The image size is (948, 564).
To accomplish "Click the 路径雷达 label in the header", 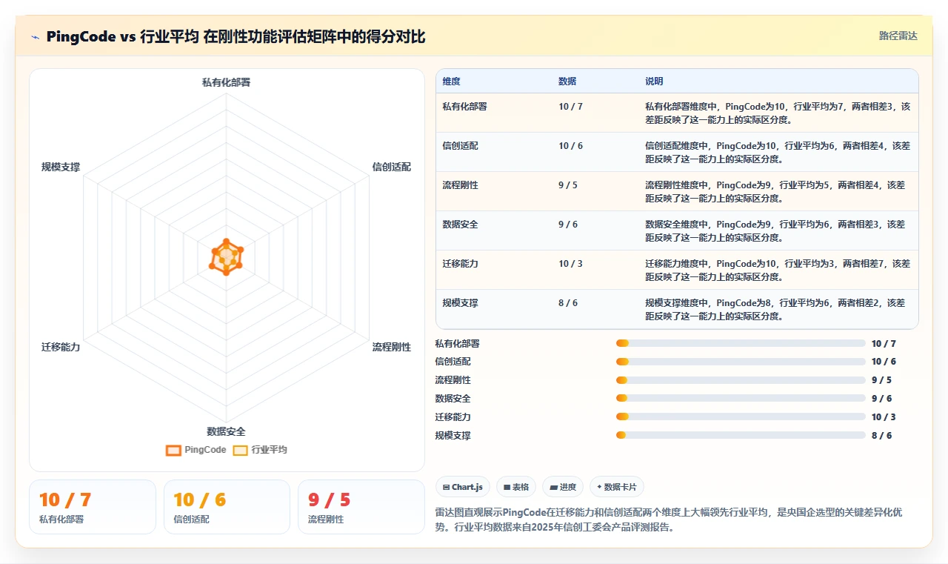I will [898, 36].
